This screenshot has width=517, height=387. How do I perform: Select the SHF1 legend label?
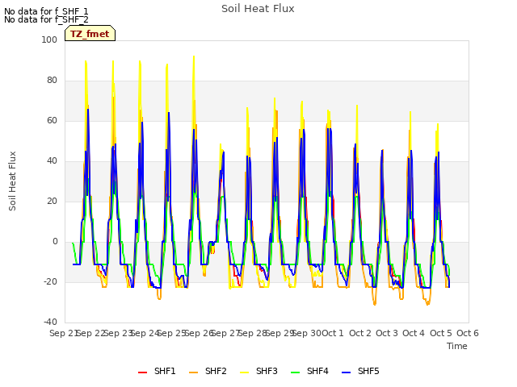(x=165, y=371)
